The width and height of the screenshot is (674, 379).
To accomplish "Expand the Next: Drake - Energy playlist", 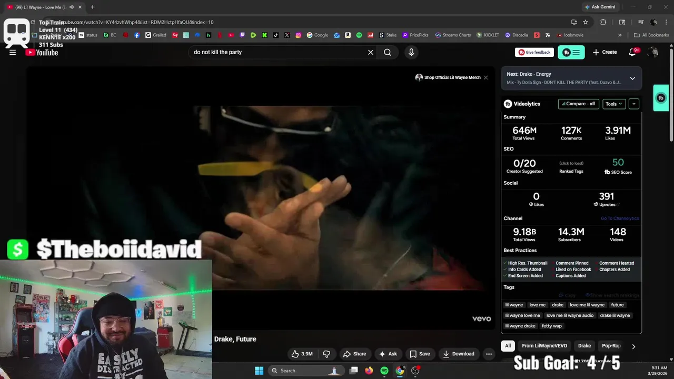I will (x=632, y=78).
